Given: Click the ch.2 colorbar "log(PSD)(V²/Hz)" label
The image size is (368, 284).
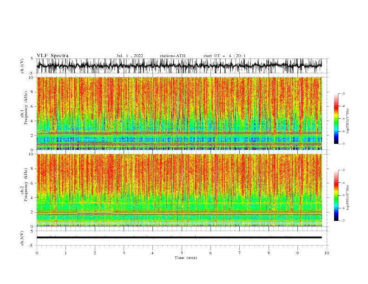Looking at the screenshot, I should [348, 198].
